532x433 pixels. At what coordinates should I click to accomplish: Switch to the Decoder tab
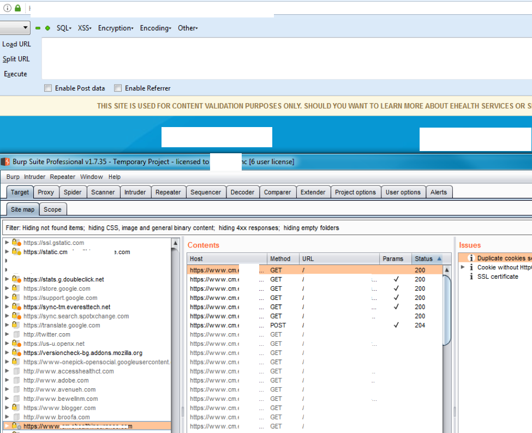pyautogui.click(x=242, y=193)
